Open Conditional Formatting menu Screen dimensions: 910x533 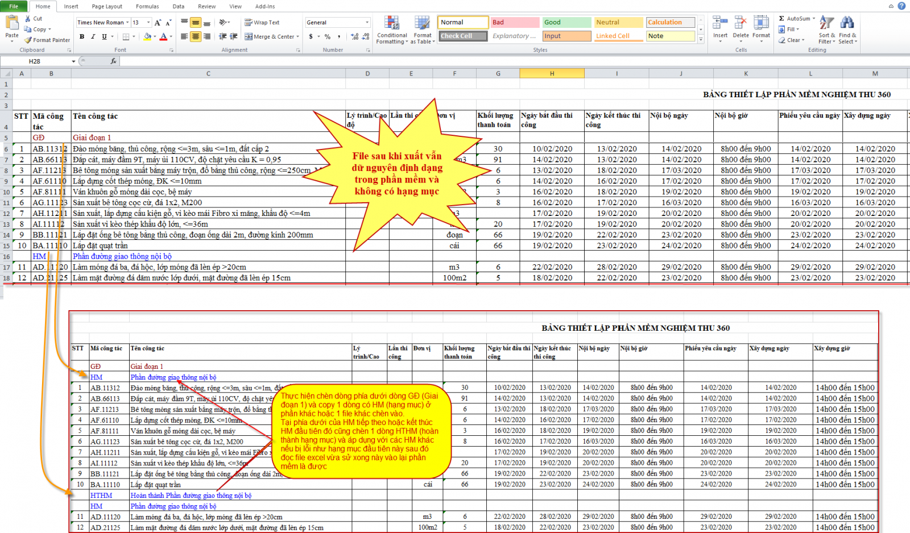tap(392, 30)
